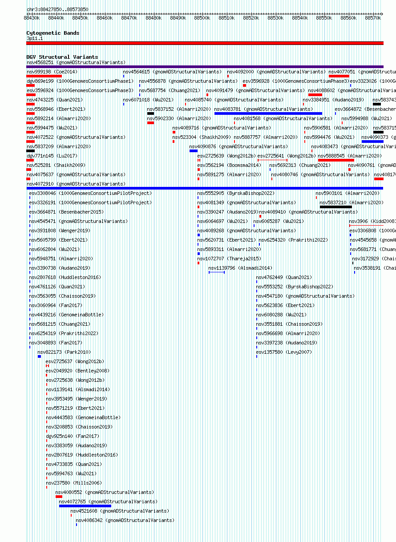Image resolution: width=396 pixels, height=542 pixels.
Task: Click the black bar under nsv5837210 (Almarri2020)
Action: (336, 207)
